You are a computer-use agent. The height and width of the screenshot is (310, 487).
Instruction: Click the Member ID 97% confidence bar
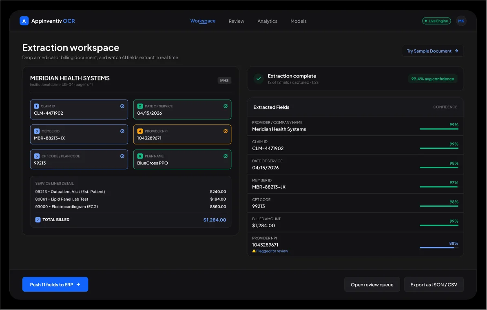point(439,187)
